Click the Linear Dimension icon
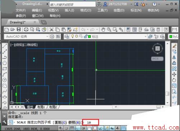Image resolution: width=180 pixels, height=131 pixels. [x=174, y=29]
